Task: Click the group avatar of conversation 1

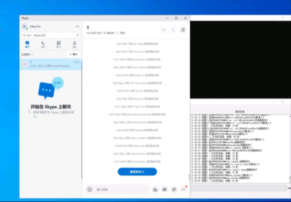Action: [x=24, y=64]
